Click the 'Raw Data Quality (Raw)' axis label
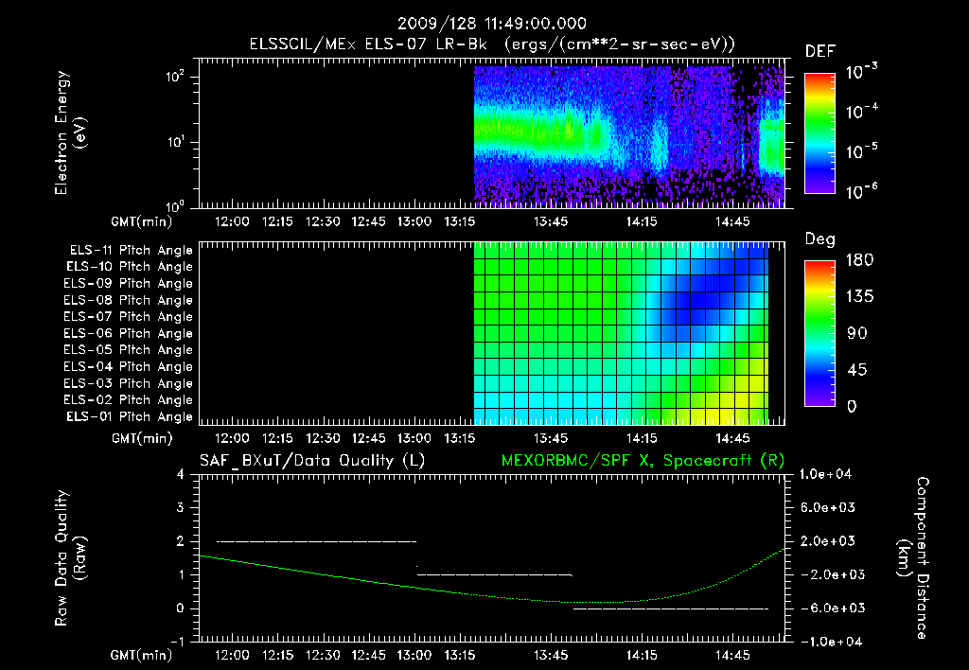This screenshot has width=969, height=670. [70, 558]
